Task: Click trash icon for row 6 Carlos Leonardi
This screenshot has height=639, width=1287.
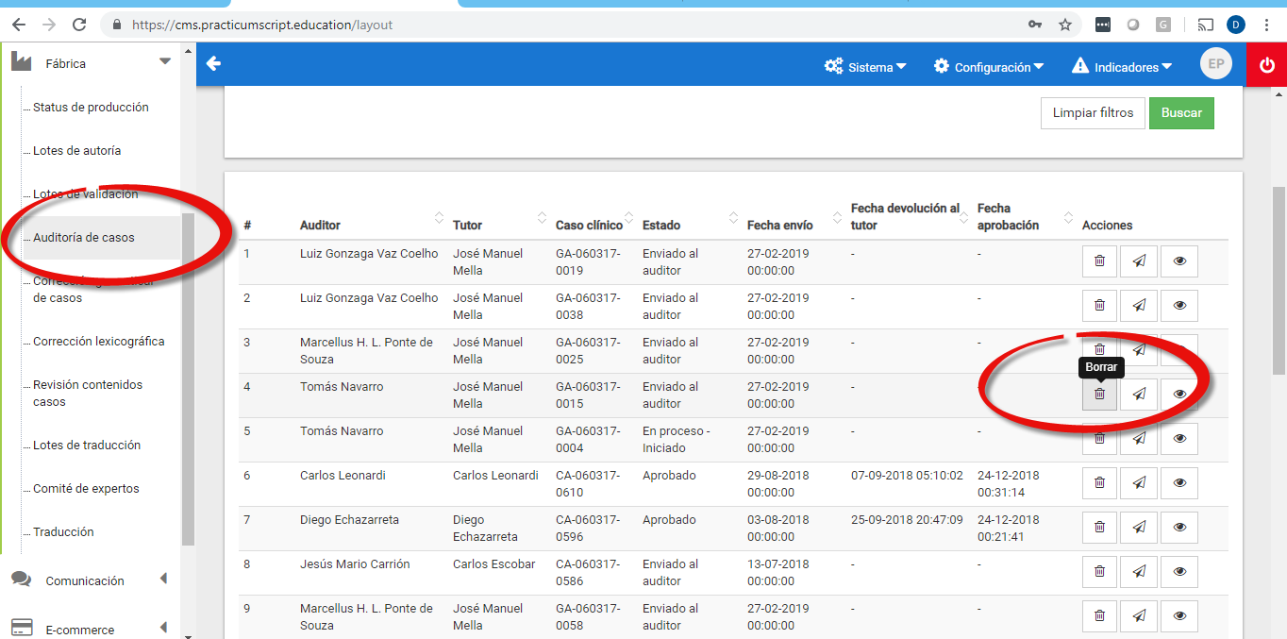Action: tap(1099, 482)
